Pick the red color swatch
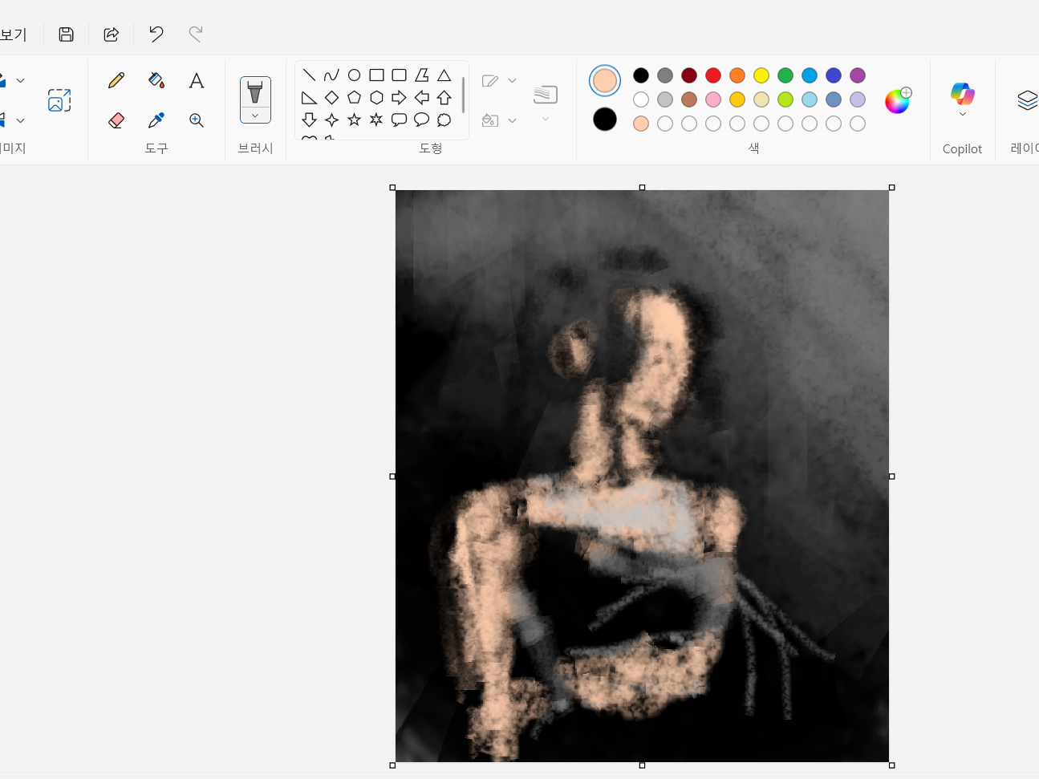The image size is (1039, 779). click(713, 75)
